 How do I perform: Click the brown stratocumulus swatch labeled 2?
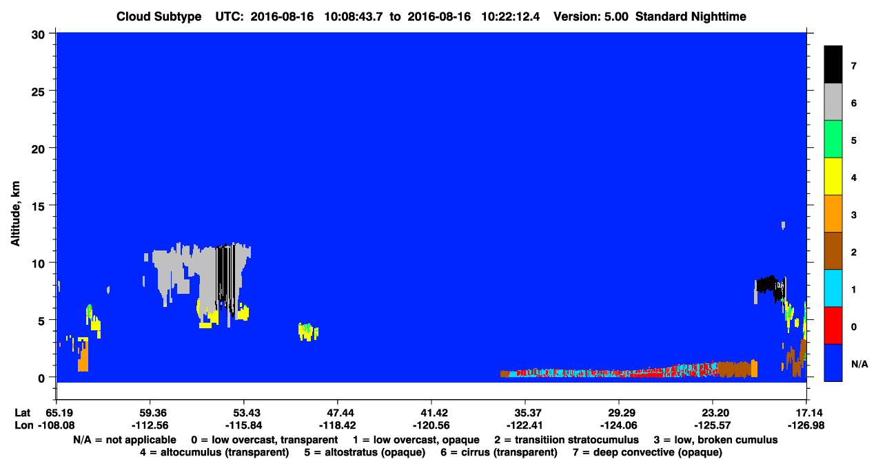(x=833, y=250)
